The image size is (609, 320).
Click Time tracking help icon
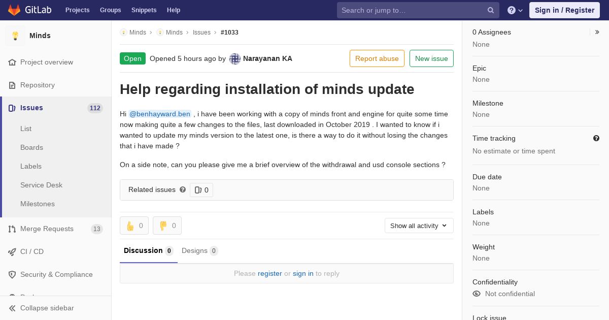(596, 138)
